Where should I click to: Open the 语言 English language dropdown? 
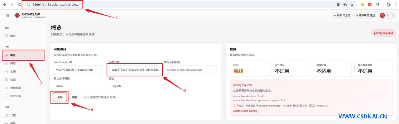(x=135, y=86)
